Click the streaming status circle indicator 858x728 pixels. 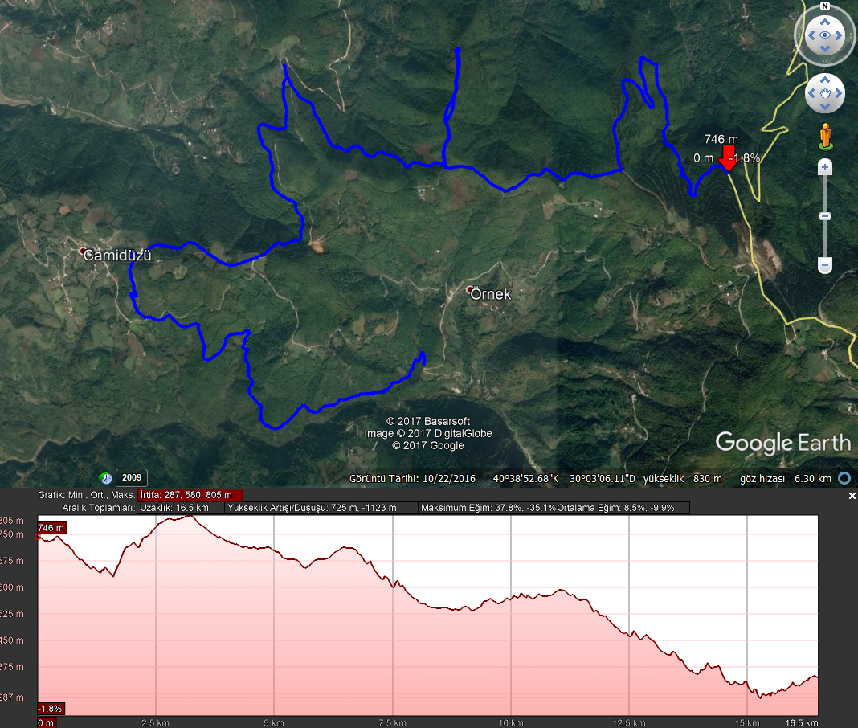pyautogui.click(x=844, y=478)
